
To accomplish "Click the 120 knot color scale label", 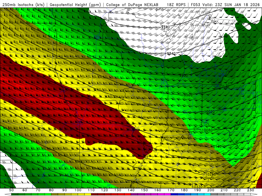I will coord(104,190).
